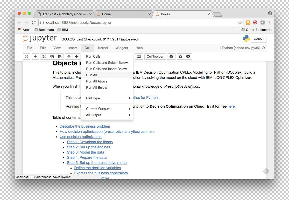This screenshot has height=200, width=289.
Task: Choose Run Cells and Insert Below
Action: (107, 69)
